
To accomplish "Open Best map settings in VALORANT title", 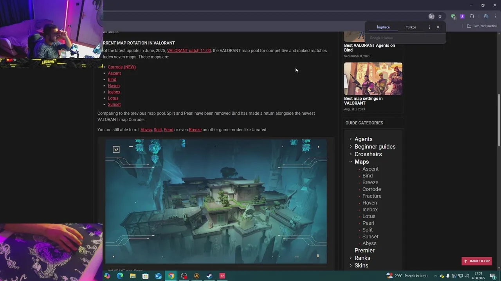I will 363,101.
